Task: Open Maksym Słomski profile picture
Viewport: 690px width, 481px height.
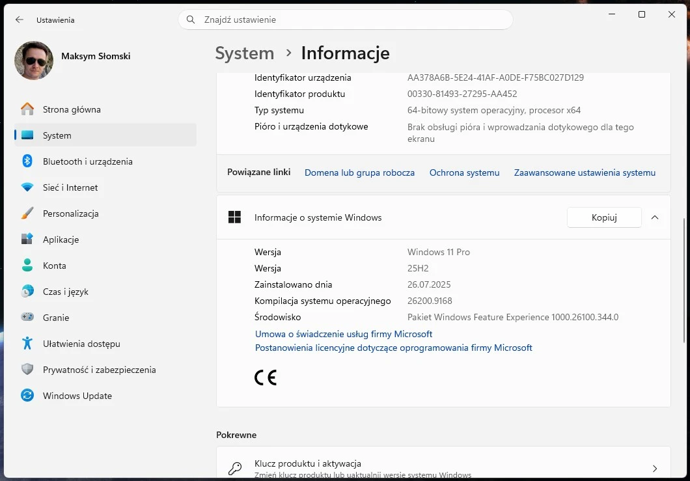Action: click(34, 61)
